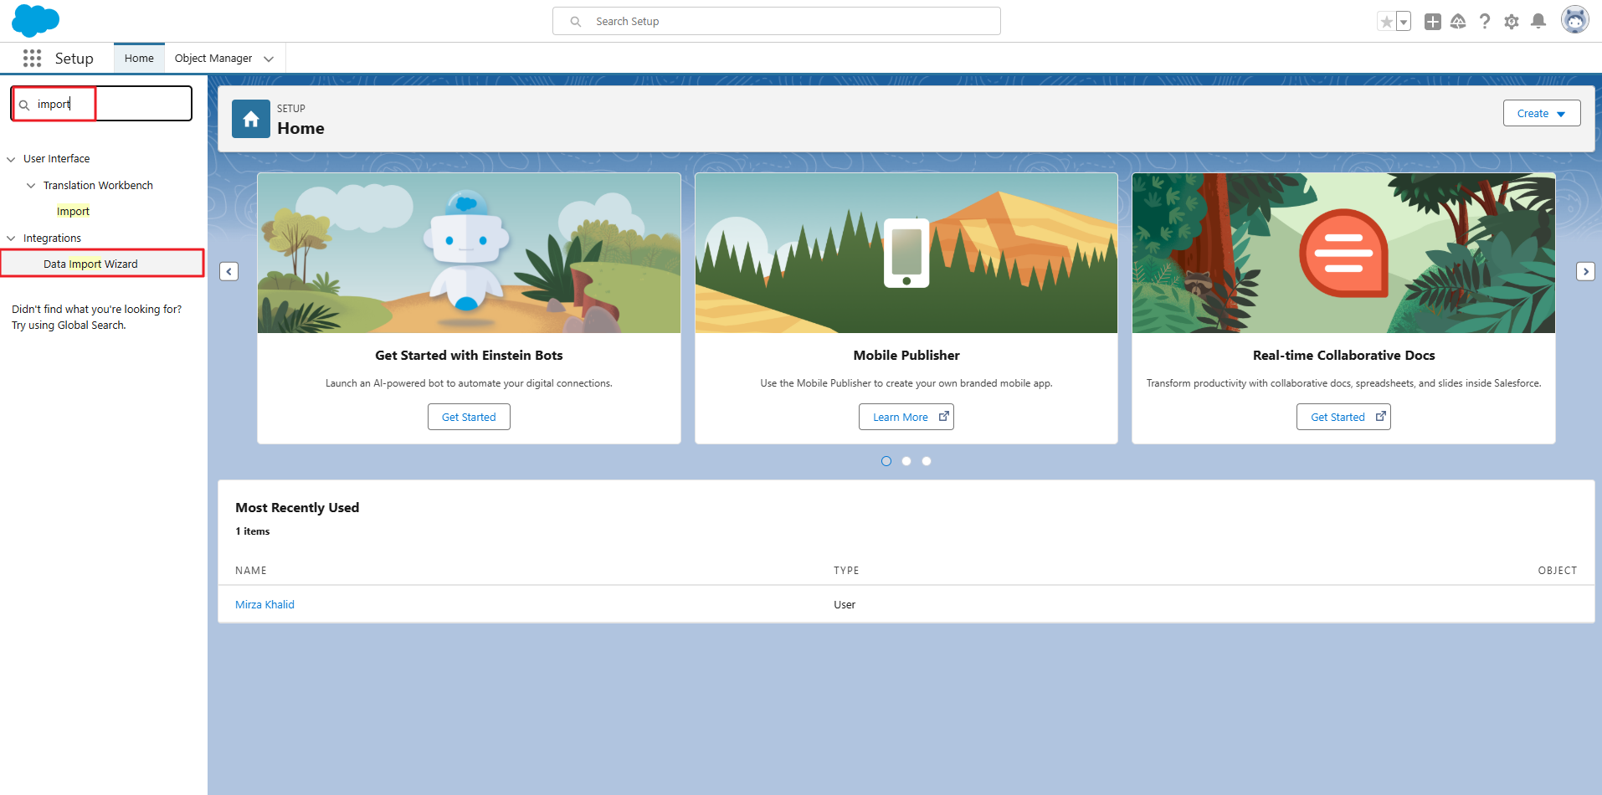Screen dimensions: 1602x795
Task: Select the first carousel page dot
Action: pyautogui.click(x=886, y=461)
